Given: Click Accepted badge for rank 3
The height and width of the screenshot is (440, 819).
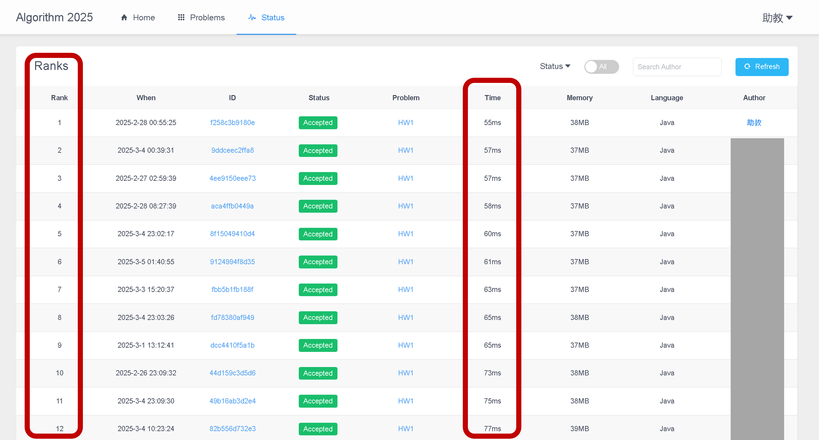Looking at the screenshot, I should pyautogui.click(x=317, y=178).
